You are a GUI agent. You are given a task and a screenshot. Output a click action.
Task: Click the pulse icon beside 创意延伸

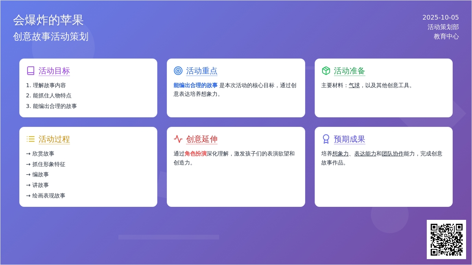tap(178, 139)
